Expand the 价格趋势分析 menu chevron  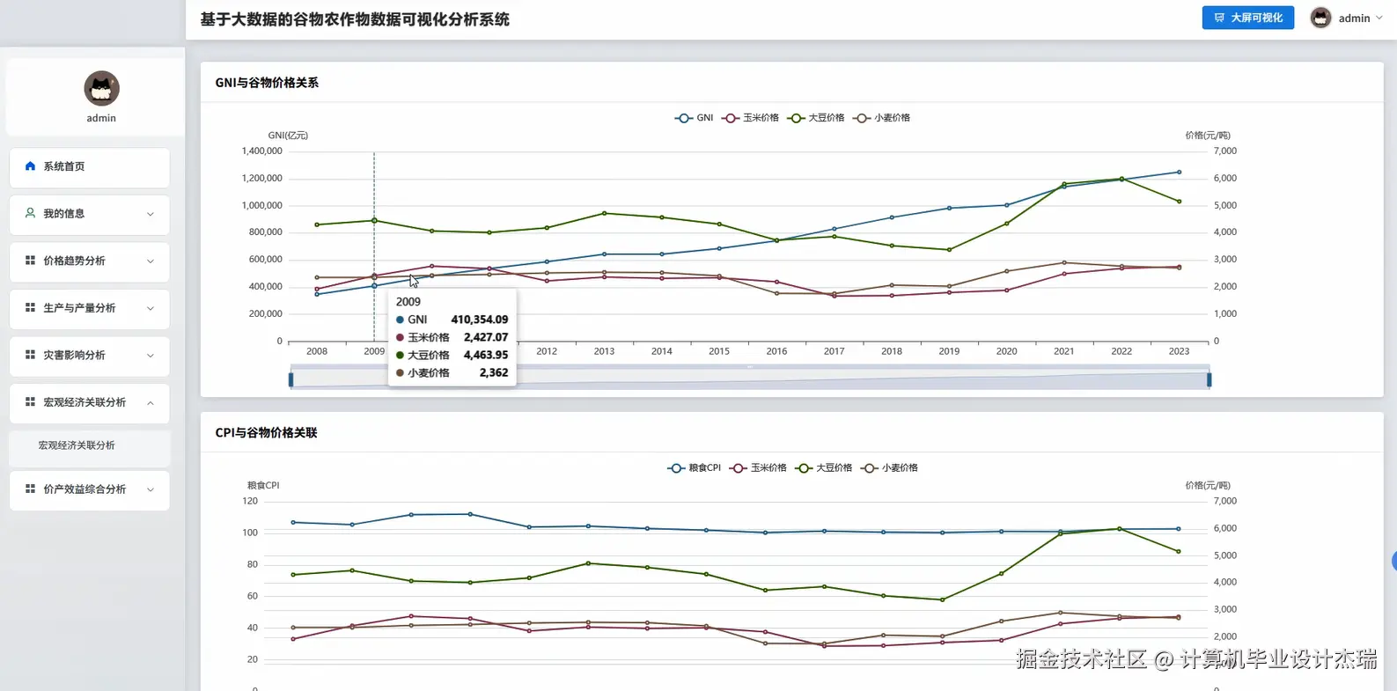click(151, 261)
